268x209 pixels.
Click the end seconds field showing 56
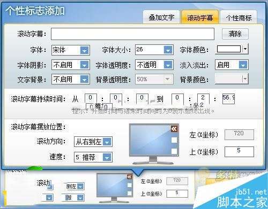228,99
